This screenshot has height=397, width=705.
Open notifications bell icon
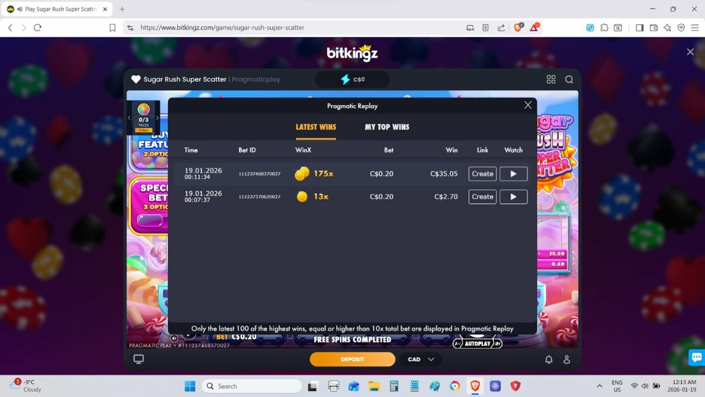click(549, 359)
